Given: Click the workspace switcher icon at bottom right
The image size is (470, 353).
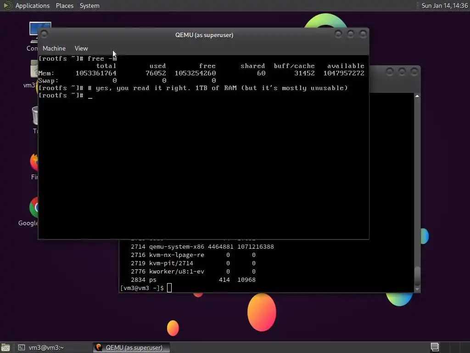Looking at the screenshot, I should click(435, 347).
